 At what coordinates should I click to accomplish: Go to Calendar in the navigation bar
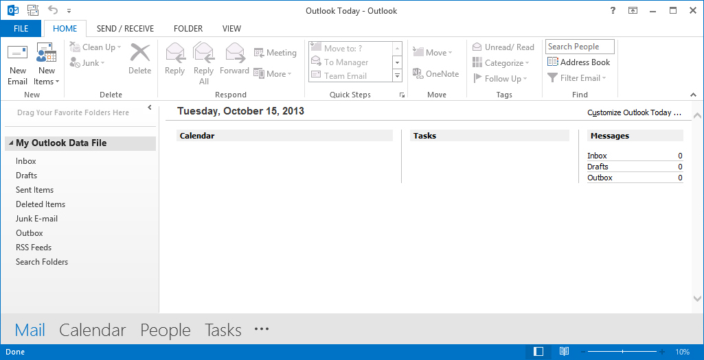pos(93,330)
